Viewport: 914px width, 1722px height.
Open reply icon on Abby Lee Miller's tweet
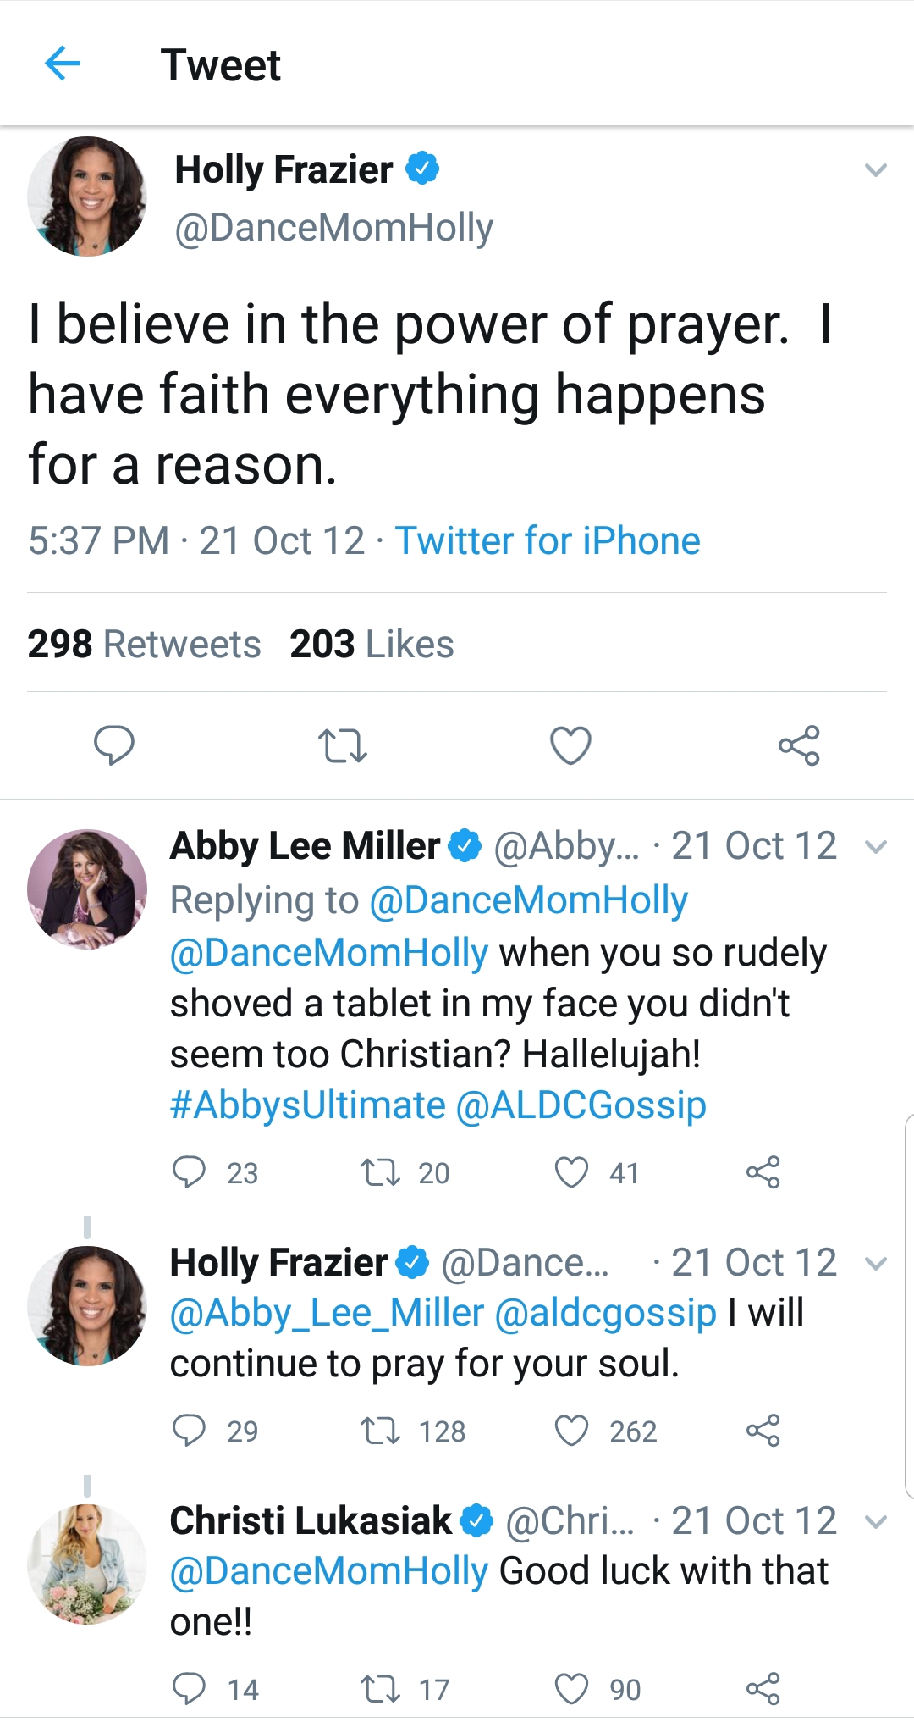click(x=190, y=1172)
